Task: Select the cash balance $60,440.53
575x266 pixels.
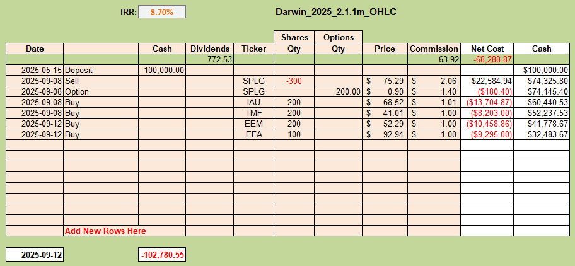Action: coord(541,103)
